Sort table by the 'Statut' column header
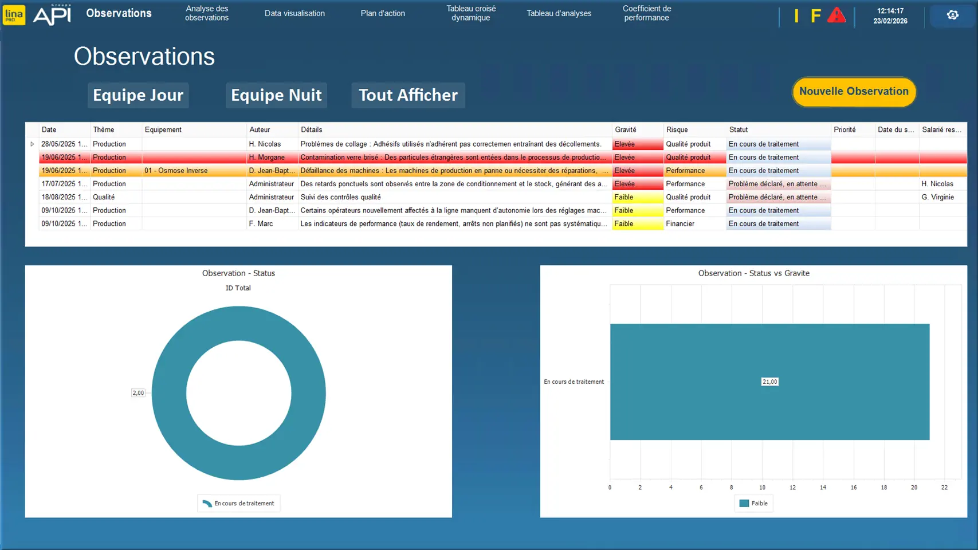The image size is (978, 550). (738, 130)
